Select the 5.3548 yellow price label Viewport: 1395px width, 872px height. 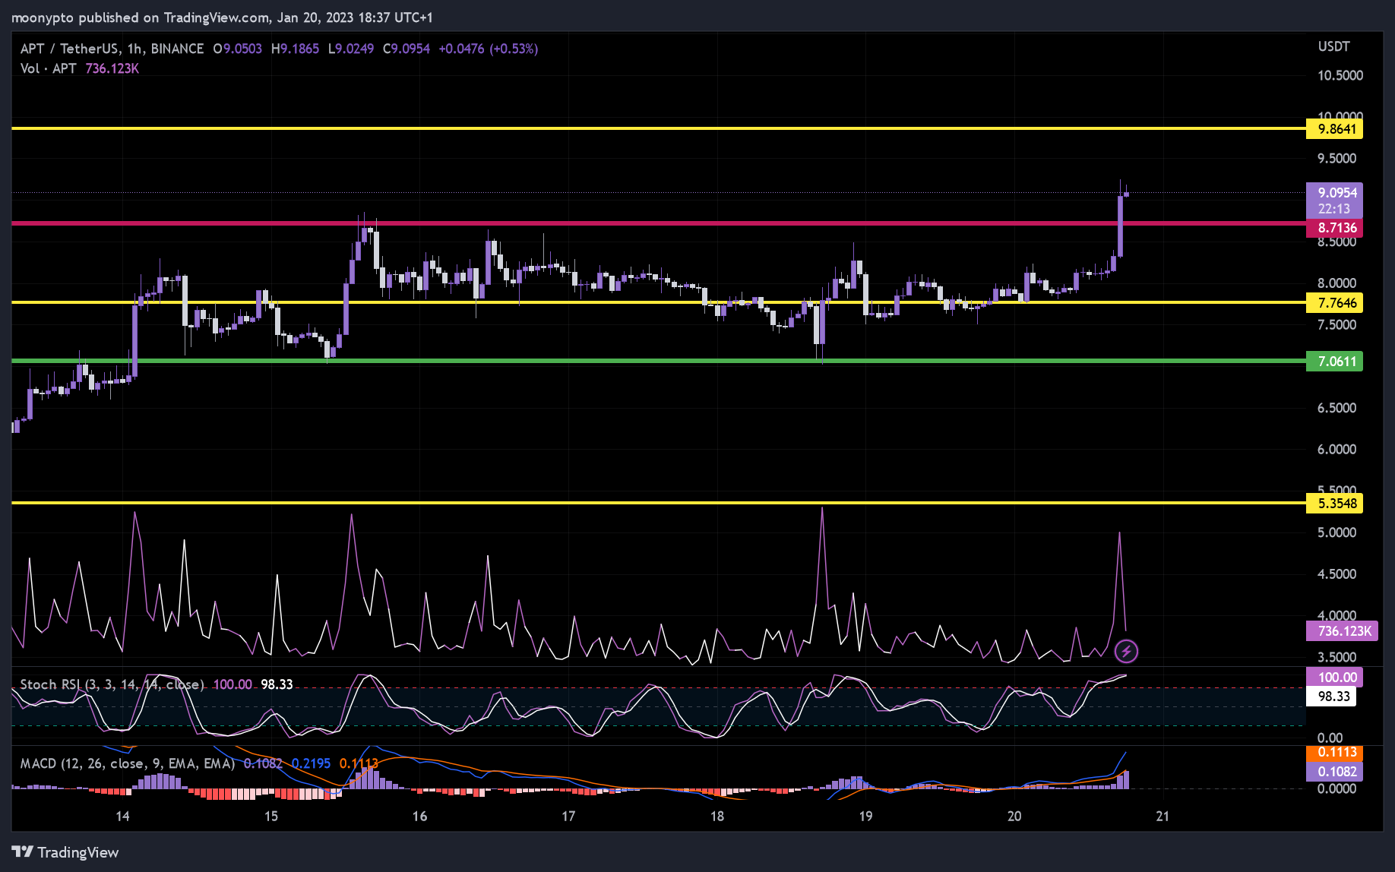[1334, 504]
